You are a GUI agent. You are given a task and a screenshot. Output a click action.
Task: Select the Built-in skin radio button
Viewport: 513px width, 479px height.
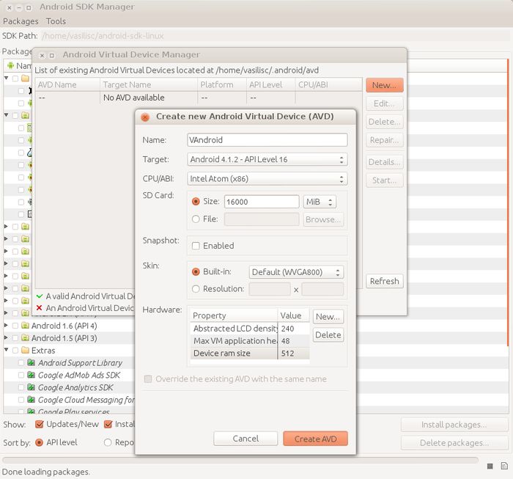pos(196,271)
